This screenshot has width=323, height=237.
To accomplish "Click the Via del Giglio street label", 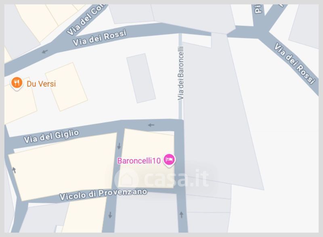I will tap(51, 136).
